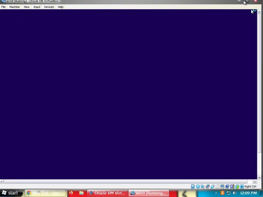Click the mouse integration status icon
Screen dimensions: 263x197
(237, 186)
